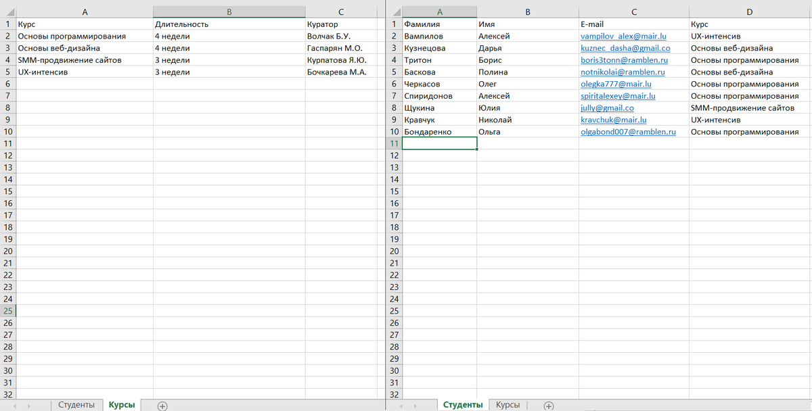The image size is (812, 411).
Task: Open the vampilov_alex@mair.lu email link
Action: click(623, 37)
